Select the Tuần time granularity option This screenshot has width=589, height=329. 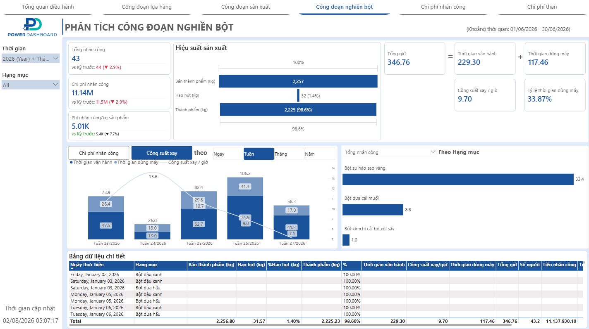pos(259,154)
